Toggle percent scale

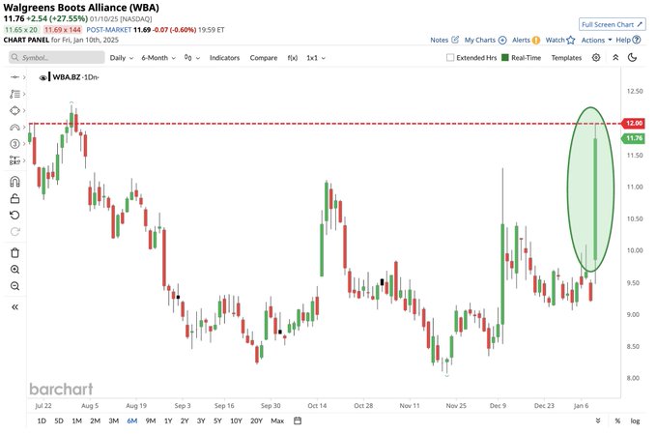[617, 421]
